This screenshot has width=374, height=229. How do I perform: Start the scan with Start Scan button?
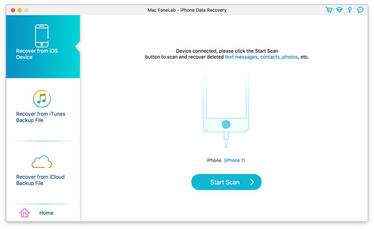pyautogui.click(x=226, y=182)
